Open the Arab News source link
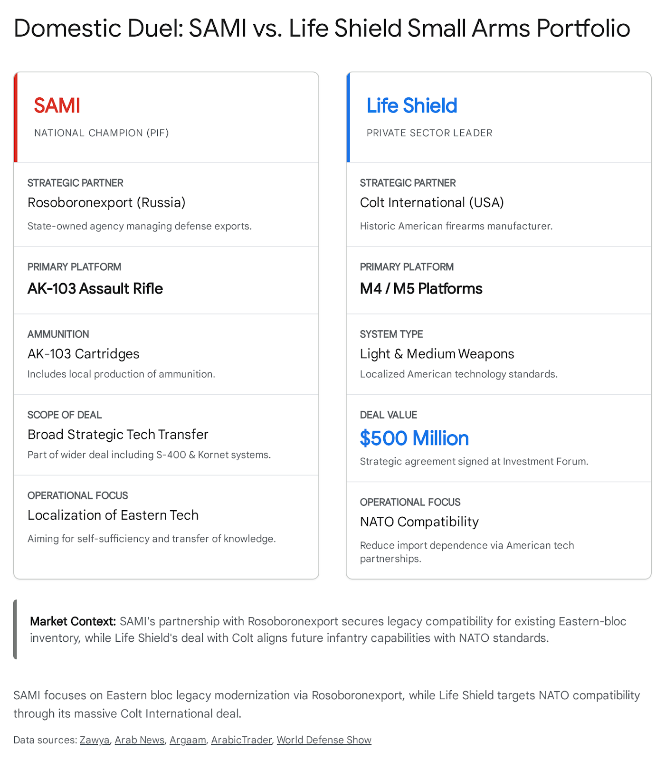The width and height of the screenshot is (665, 760). pos(139,740)
